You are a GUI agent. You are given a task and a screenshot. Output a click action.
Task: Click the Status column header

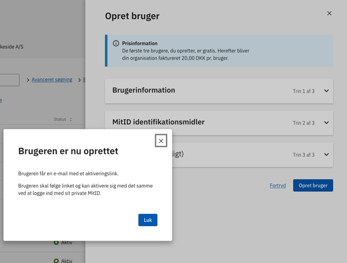[60, 119]
